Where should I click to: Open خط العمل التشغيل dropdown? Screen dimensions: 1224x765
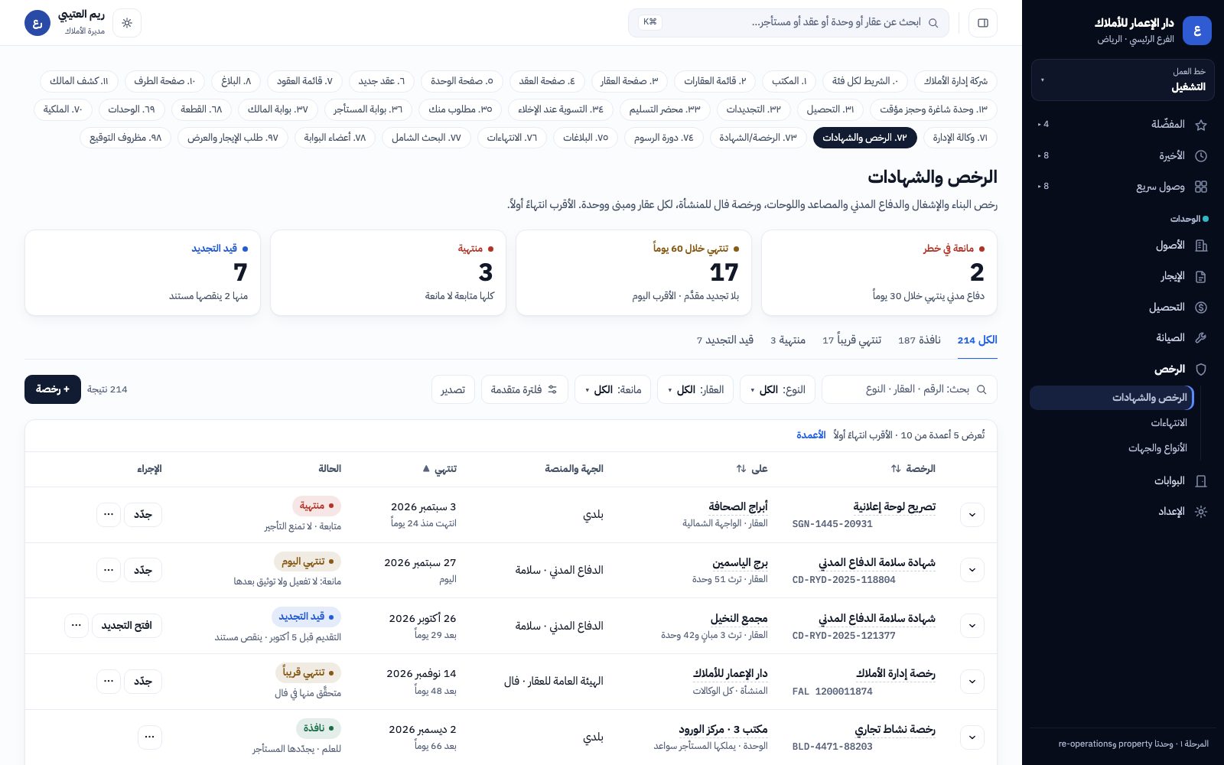point(1123,80)
